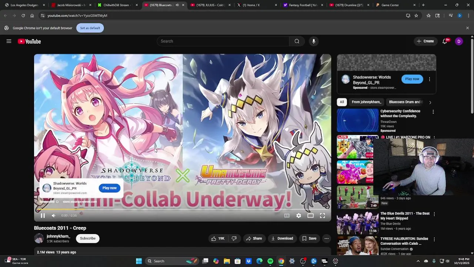Like the video with the 19K thumbs-up

(218, 238)
